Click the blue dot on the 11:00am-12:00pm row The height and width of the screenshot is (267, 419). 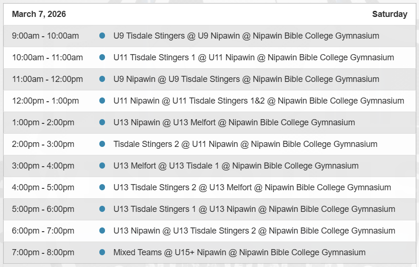[x=102, y=79]
